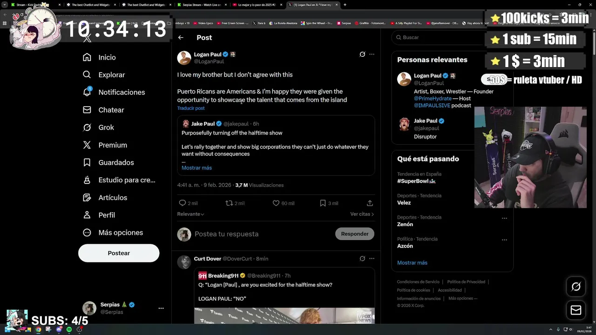Click Condiciones de Servicio footer link
This screenshot has height=335, width=596.
pos(418,282)
